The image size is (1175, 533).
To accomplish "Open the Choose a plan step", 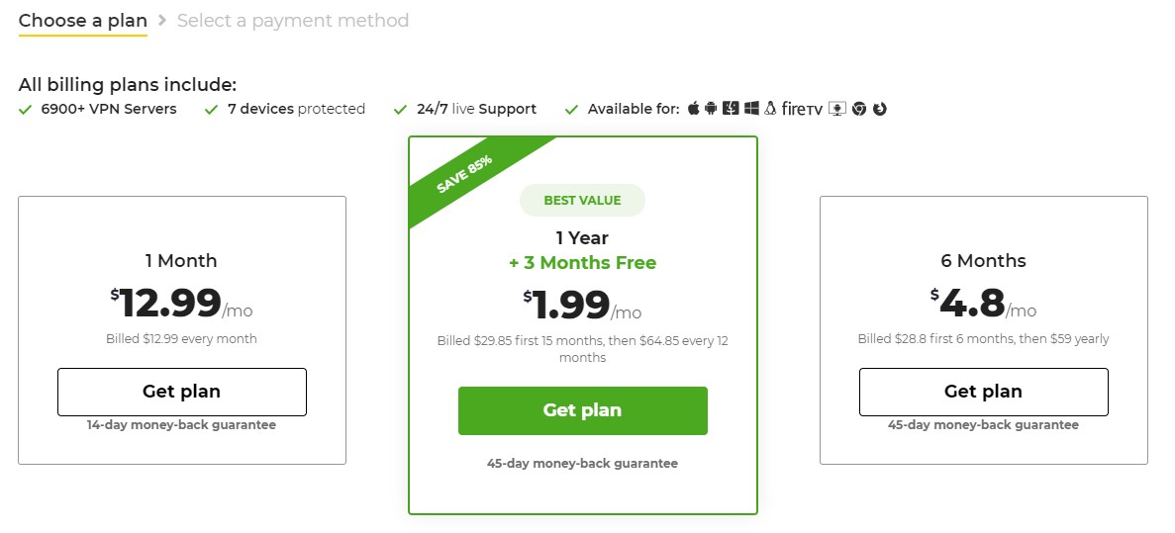I will (x=83, y=21).
